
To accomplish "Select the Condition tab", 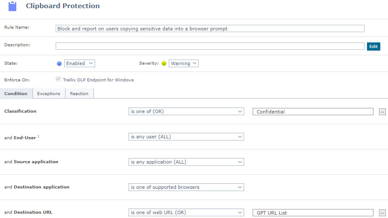I will pyautogui.click(x=16, y=93).
